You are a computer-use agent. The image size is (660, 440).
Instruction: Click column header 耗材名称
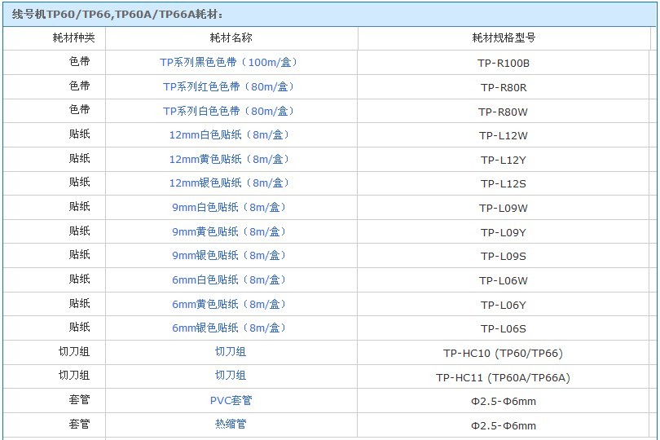pyautogui.click(x=231, y=38)
